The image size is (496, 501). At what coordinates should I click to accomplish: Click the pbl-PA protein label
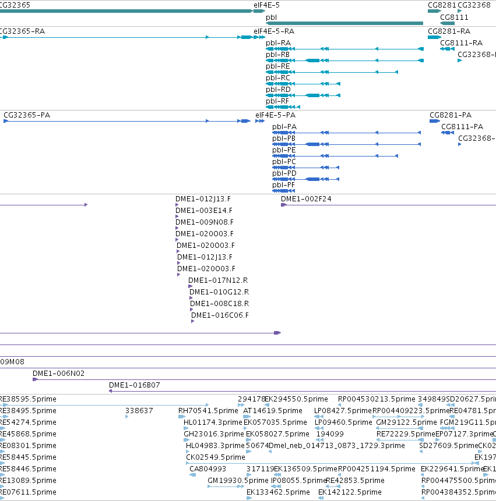284,127
